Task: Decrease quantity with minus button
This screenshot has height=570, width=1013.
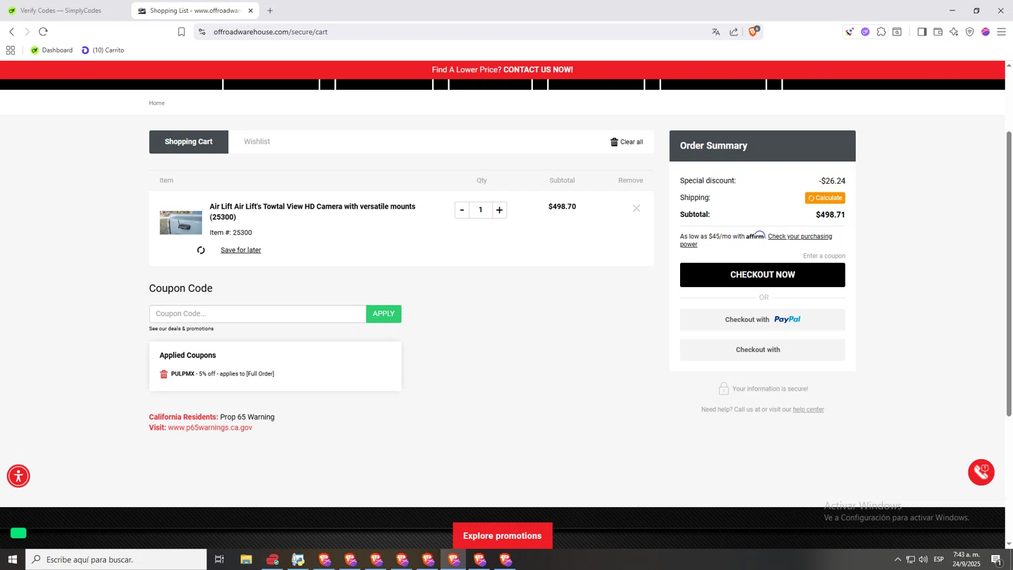Action: [462, 210]
